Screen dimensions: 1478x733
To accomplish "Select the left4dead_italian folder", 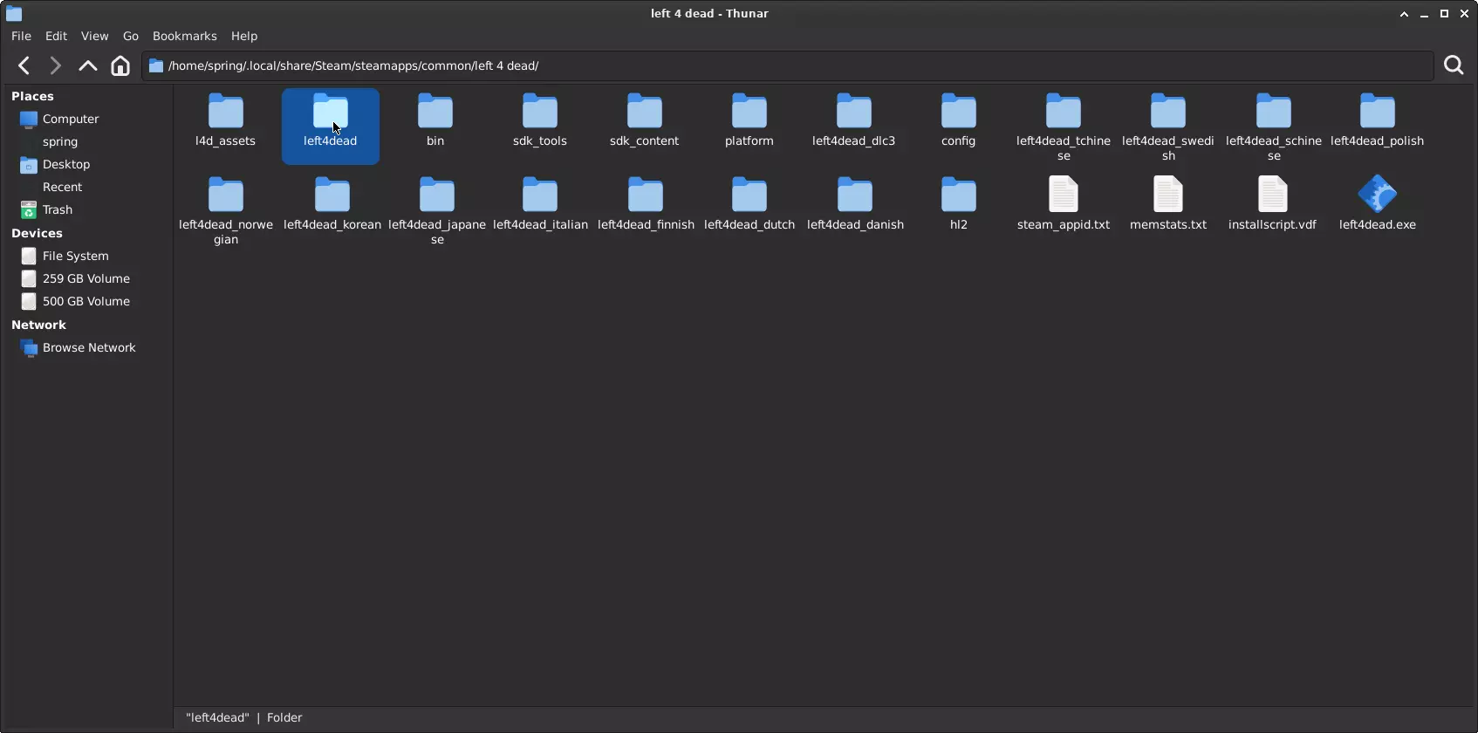I will point(540,204).
